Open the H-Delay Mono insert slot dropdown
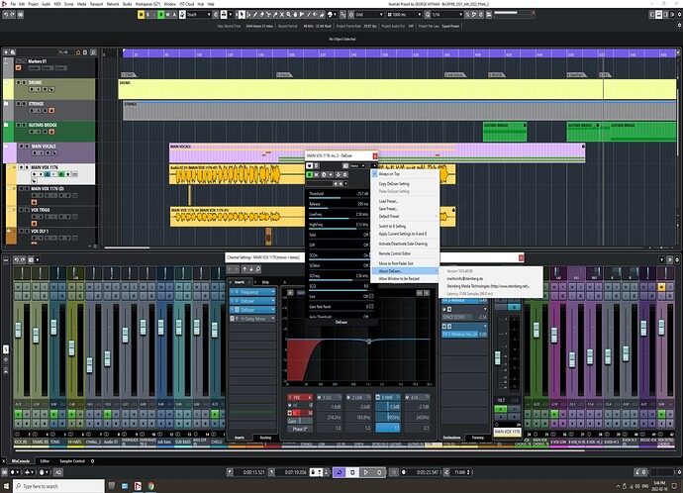 (x=273, y=319)
